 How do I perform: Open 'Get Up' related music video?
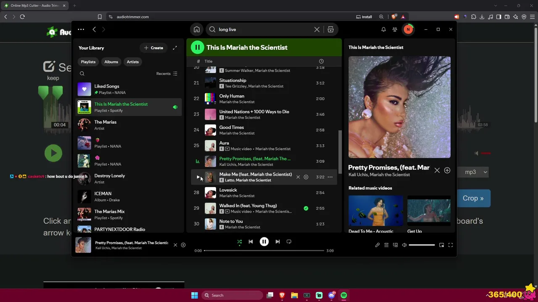429,214
